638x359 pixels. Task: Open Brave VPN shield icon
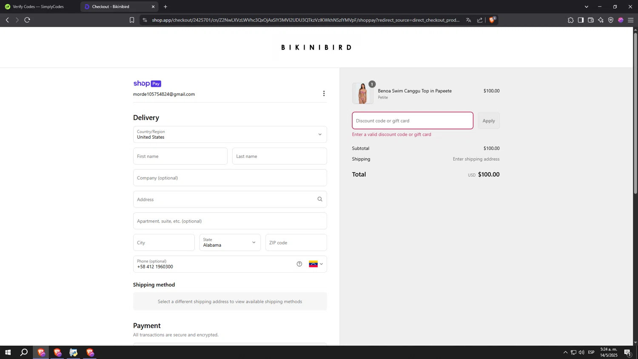(611, 20)
